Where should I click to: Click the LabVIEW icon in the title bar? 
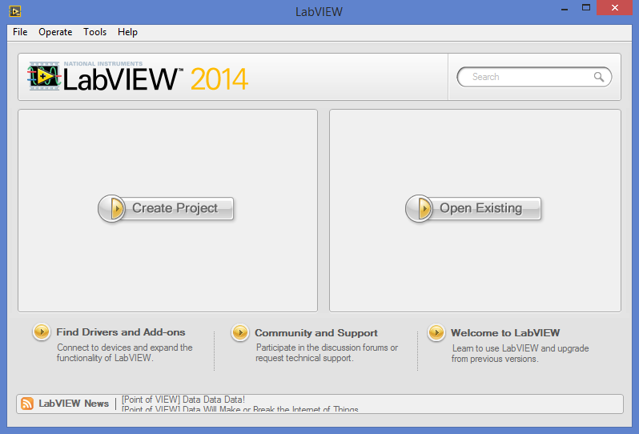pyautogui.click(x=15, y=11)
